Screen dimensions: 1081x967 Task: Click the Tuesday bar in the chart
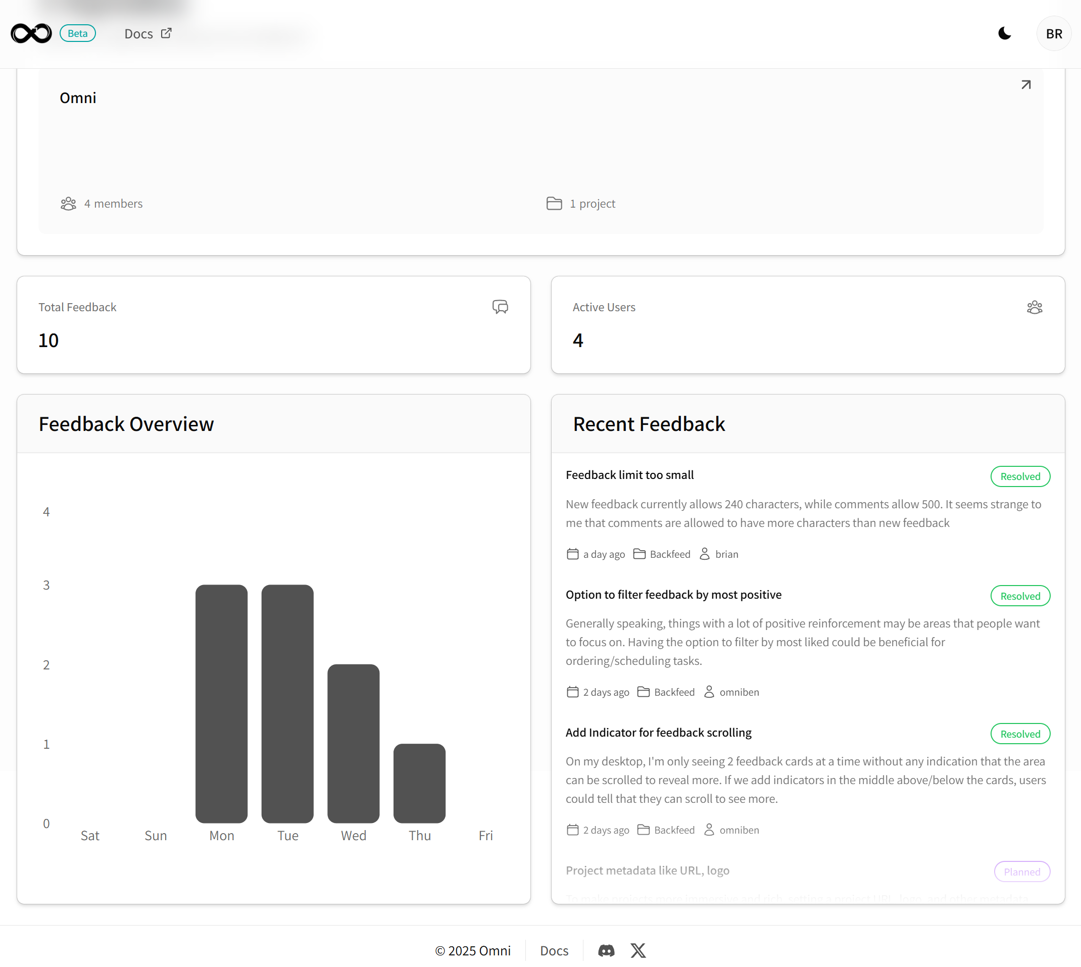click(287, 704)
